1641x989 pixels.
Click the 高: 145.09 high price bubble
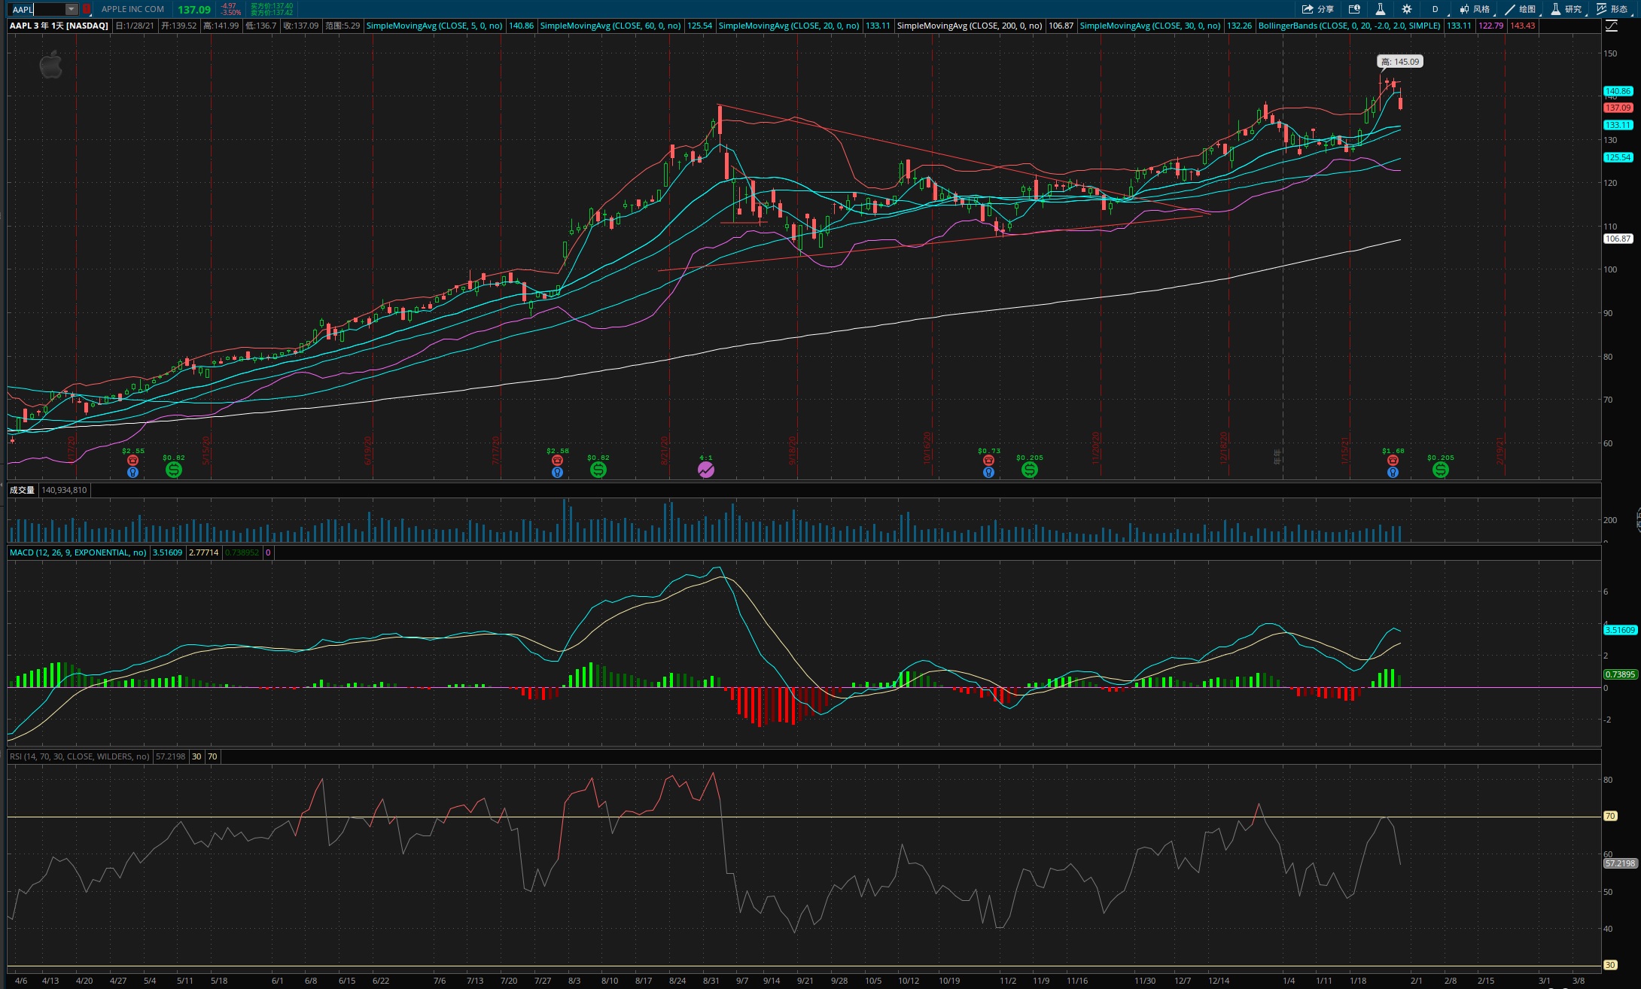pos(1399,62)
